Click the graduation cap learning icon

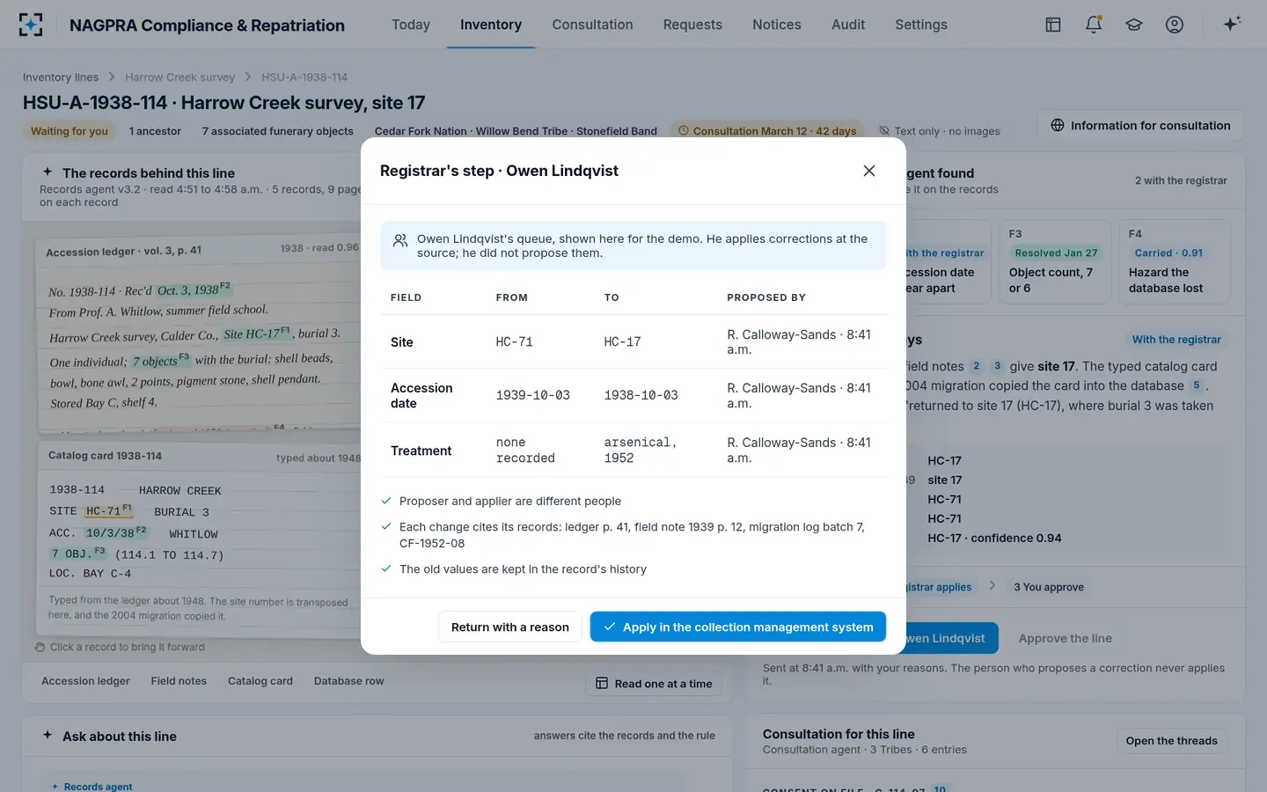(x=1134, y=25)
